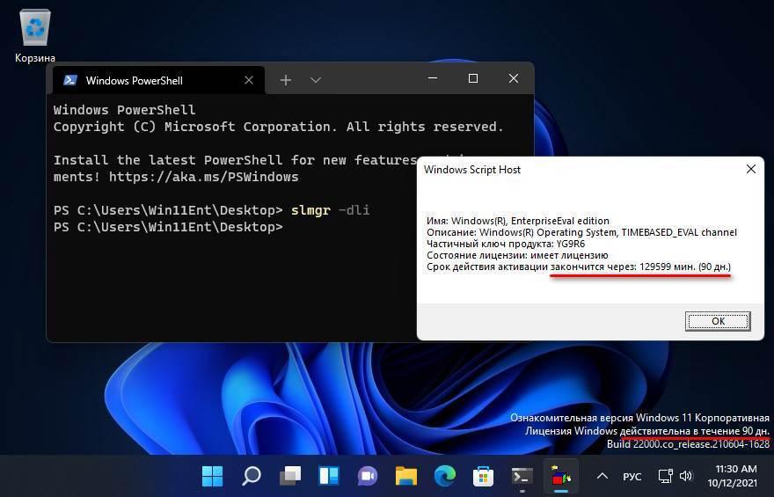The width and height of the screenshot is (774, 497).
Task: Open Microsoft Store from taskbar
Action: (x=483, y=476)
